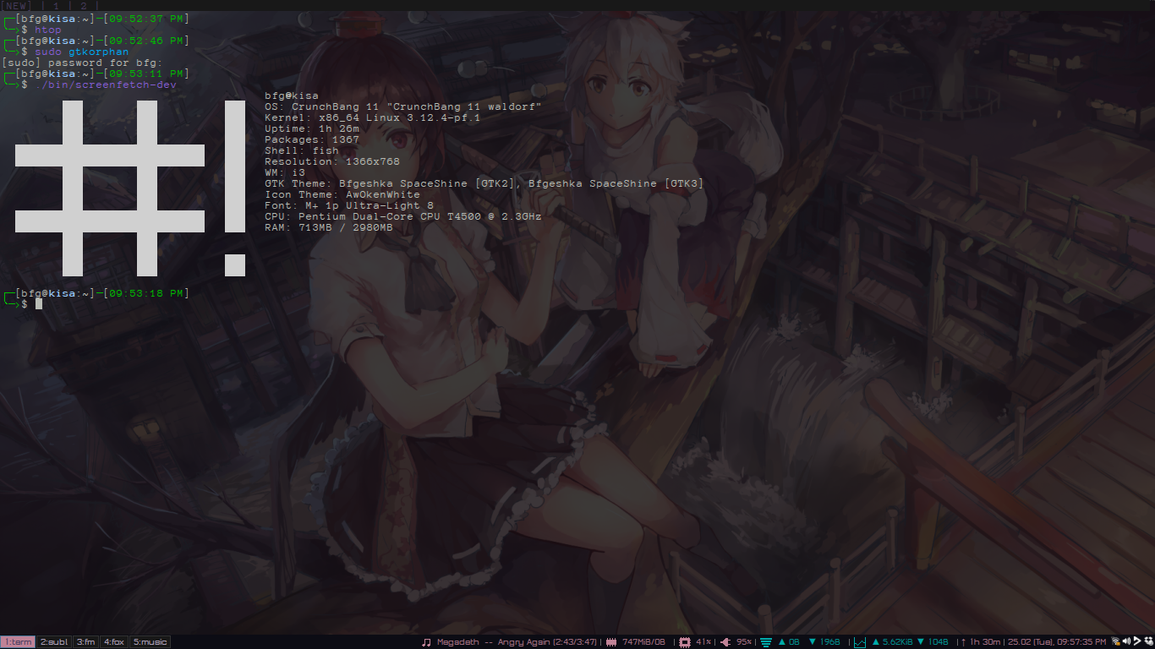Click the music note icon in status bar
This screenshot has height=649, width=1155.
click(x=426, y=642)
